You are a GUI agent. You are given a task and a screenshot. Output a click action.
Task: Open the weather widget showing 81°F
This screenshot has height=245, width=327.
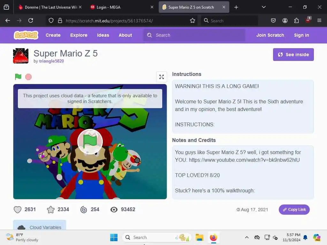(x=22, y=237)
